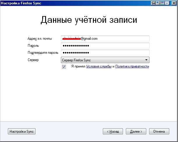Screen dimensions: 178x142
Task: Click the Пароль label
Action: (33, 46)
